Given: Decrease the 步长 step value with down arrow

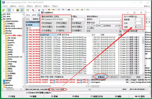Looking at the screenshot, I should 142,24.
